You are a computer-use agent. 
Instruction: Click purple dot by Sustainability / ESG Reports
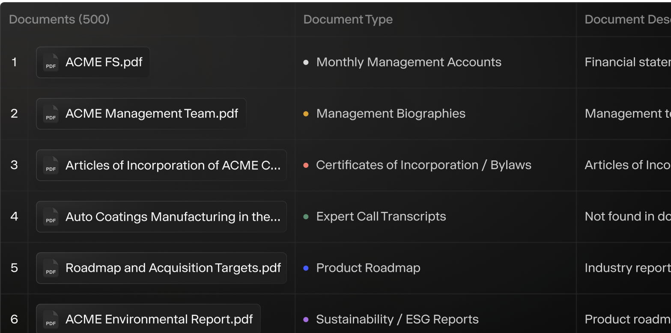[306, 319]
